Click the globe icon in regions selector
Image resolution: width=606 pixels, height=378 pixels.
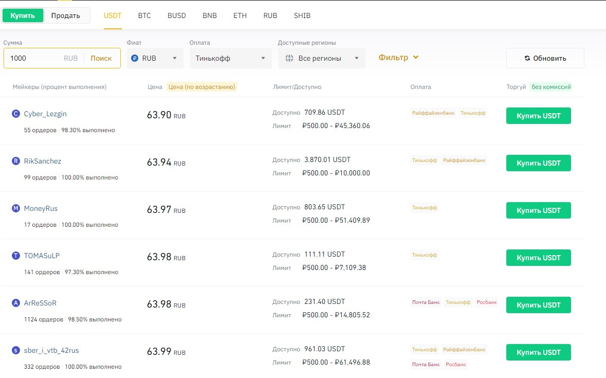(289, 58)
